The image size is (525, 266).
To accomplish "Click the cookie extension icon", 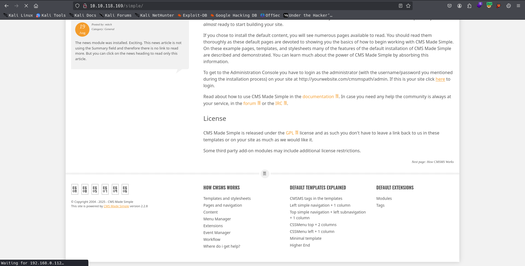I will click(509, 6).
